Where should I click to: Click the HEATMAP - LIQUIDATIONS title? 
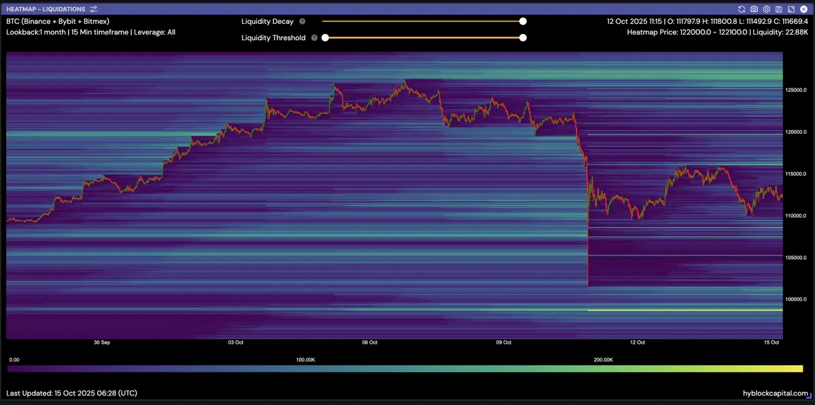point(46,9)
